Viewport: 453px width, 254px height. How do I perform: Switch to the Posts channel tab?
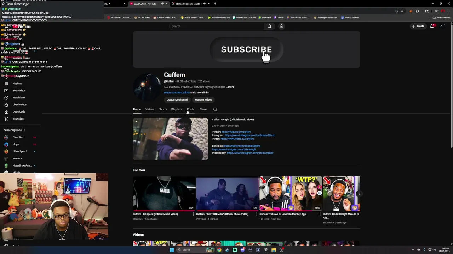tap(190, 109)
